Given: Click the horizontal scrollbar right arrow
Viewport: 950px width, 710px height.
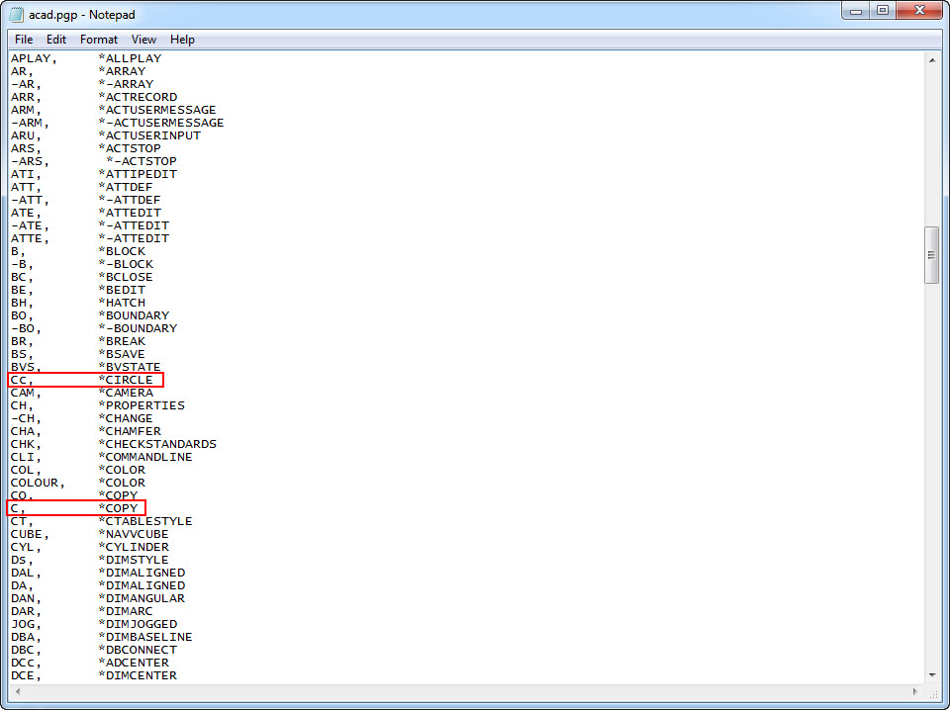Looking at the screenshot, I should pos(916,691).
